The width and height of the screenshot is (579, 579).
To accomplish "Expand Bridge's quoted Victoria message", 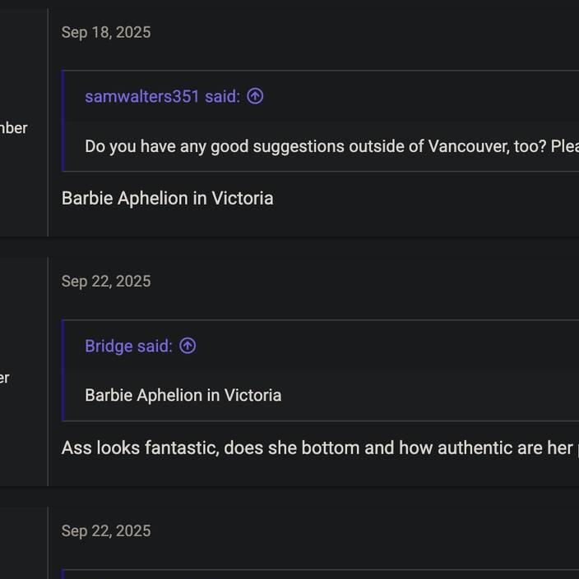I will [183, 395].
